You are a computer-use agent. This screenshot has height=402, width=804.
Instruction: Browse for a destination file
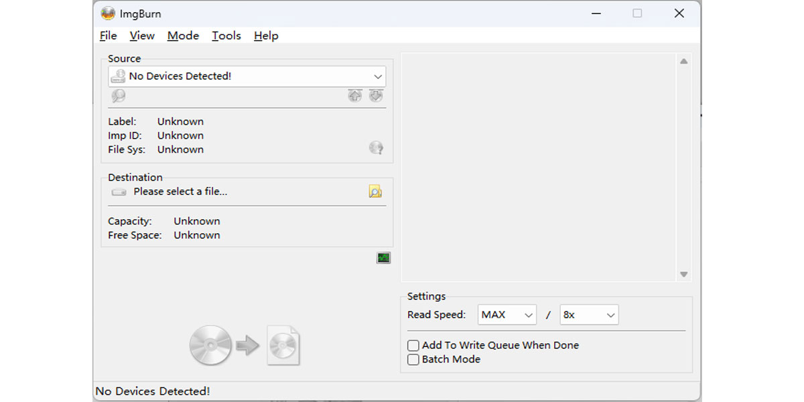click(375, 192)
